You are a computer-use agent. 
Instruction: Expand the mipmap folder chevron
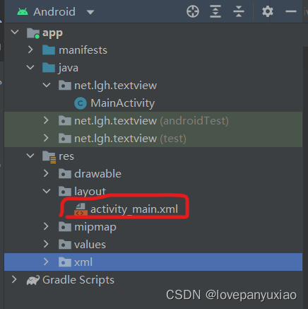coord(46,226)
